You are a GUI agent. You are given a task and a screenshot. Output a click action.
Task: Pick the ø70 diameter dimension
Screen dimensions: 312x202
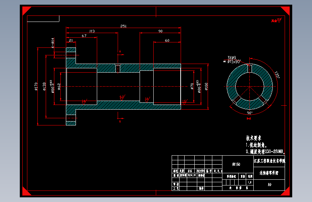[x=192, y=86]
